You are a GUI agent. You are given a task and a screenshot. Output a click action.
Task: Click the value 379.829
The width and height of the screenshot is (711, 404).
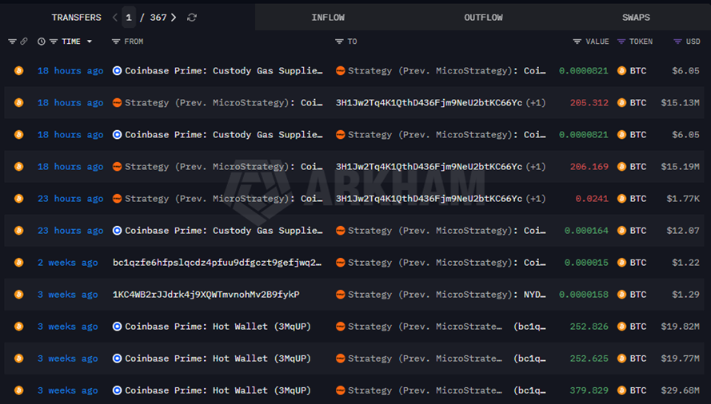(x=589, y=390)
